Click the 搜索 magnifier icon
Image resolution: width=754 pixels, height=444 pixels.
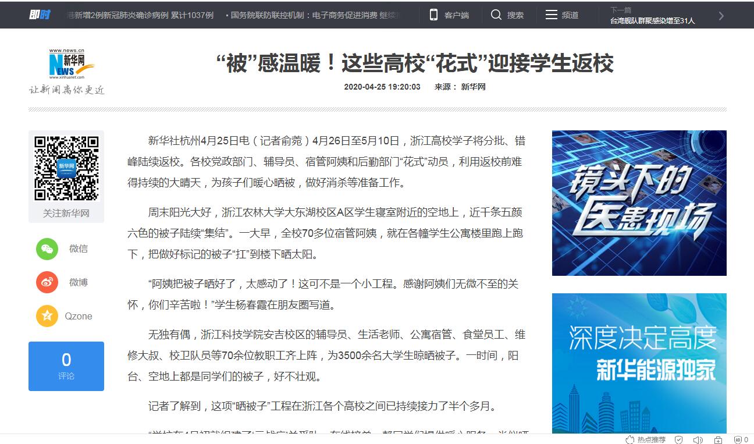496,15
